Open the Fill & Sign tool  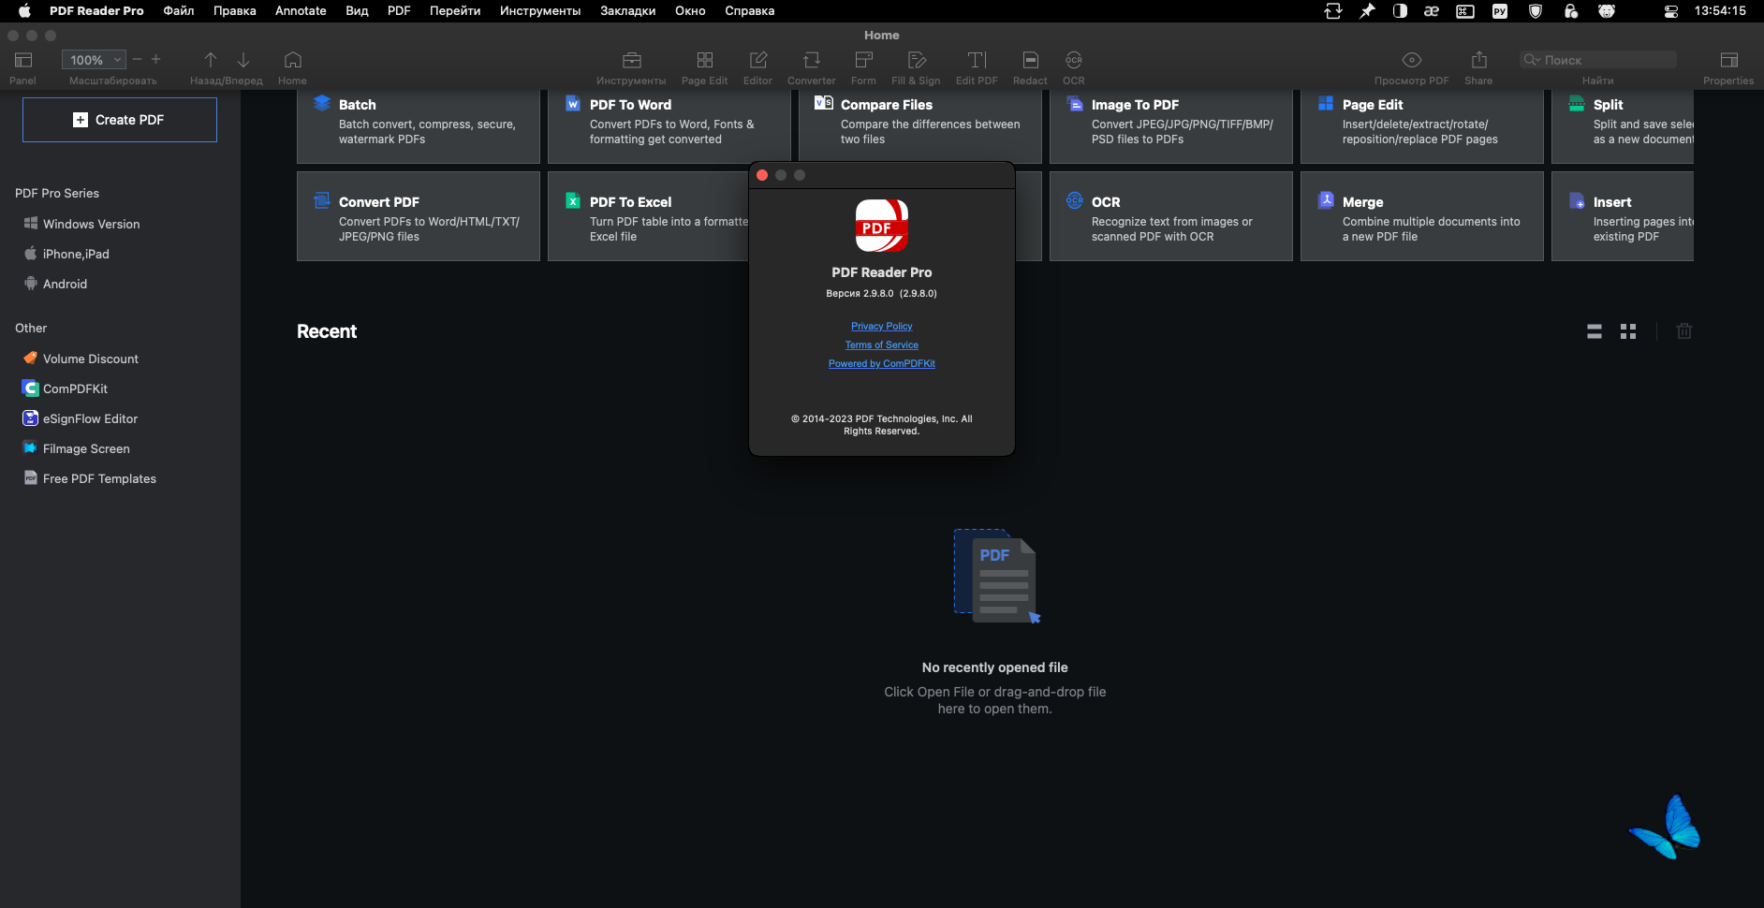pos(917,60)
